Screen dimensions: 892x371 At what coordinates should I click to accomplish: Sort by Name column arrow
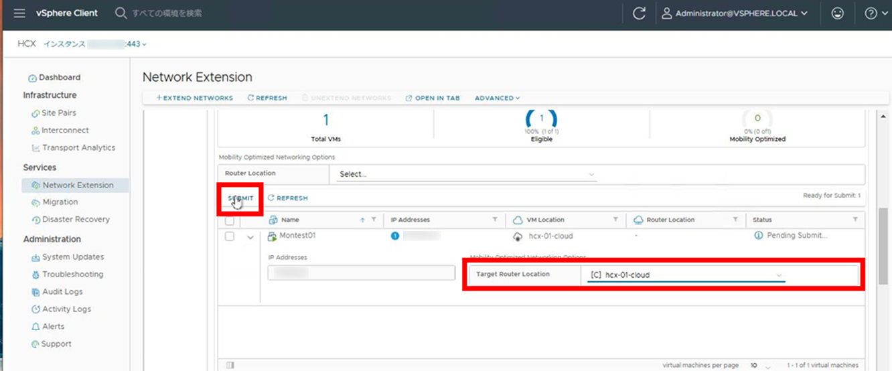click(x=362, y=220)
